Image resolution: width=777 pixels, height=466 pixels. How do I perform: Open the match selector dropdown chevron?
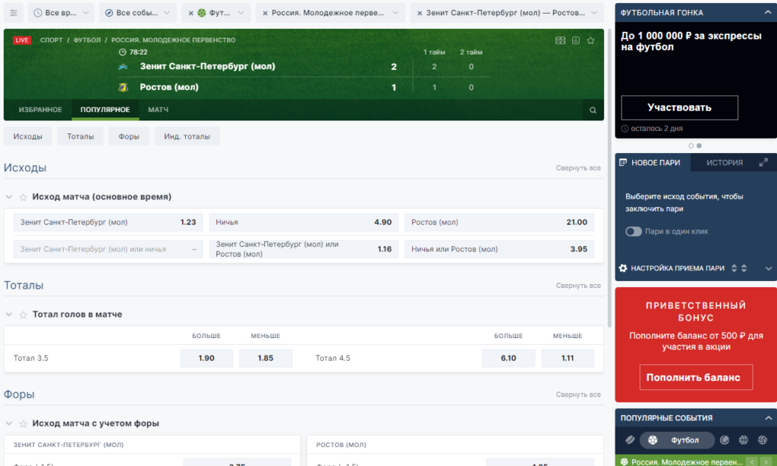594,14
